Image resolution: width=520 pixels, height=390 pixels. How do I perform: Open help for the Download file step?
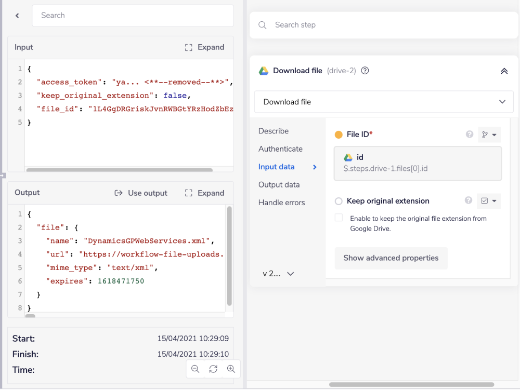pos(365,71)
